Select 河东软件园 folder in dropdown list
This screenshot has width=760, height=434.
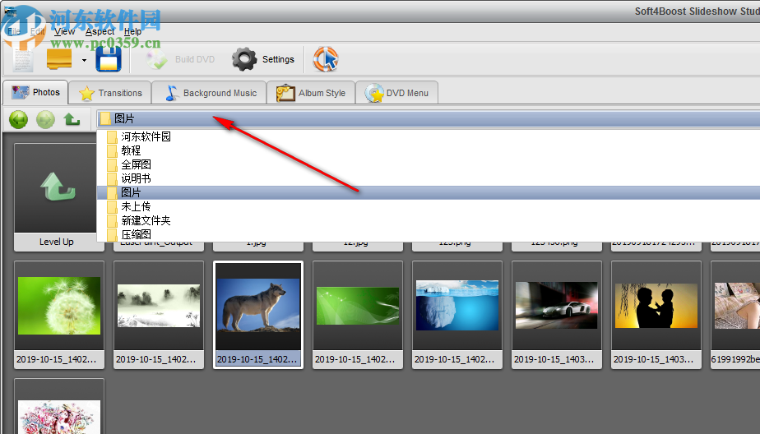[429, 136]
